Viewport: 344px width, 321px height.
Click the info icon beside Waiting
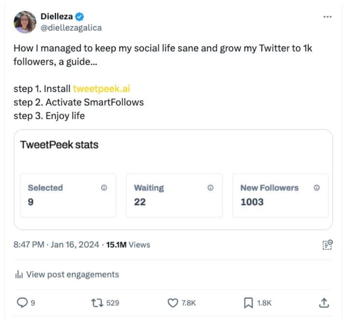click(x=210, y=188)
